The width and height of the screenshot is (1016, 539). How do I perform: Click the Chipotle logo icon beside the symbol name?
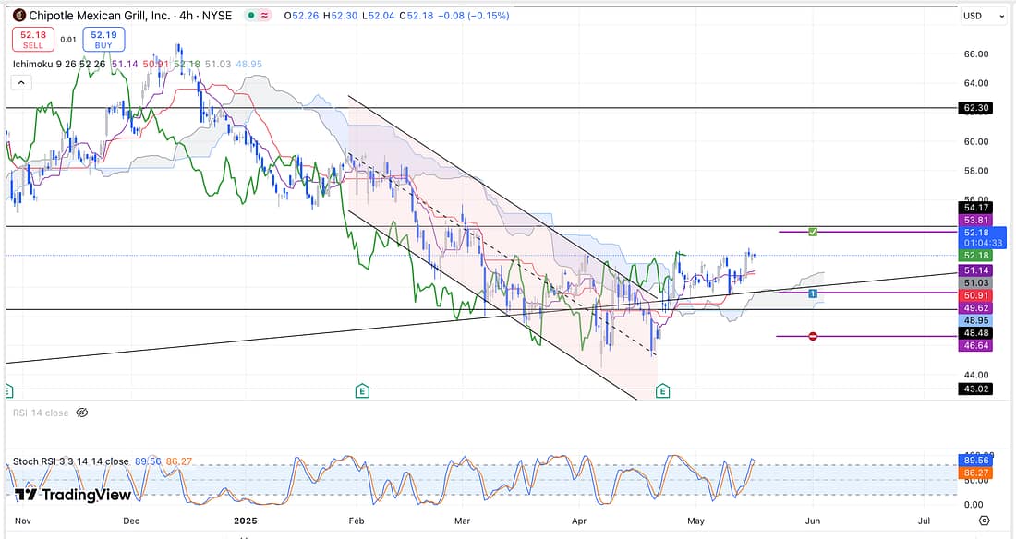tap(18, 16)
